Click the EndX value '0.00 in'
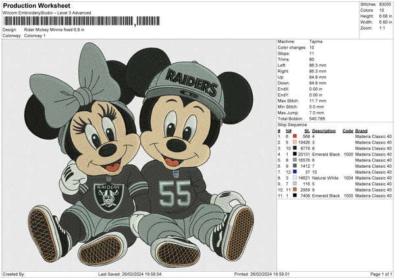The height and width of the screenshot is (279, 395). [315, 89]
